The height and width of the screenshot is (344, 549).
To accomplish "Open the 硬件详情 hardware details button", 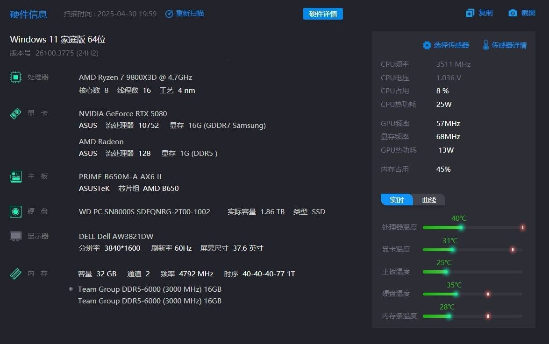I will pos(323,14).
